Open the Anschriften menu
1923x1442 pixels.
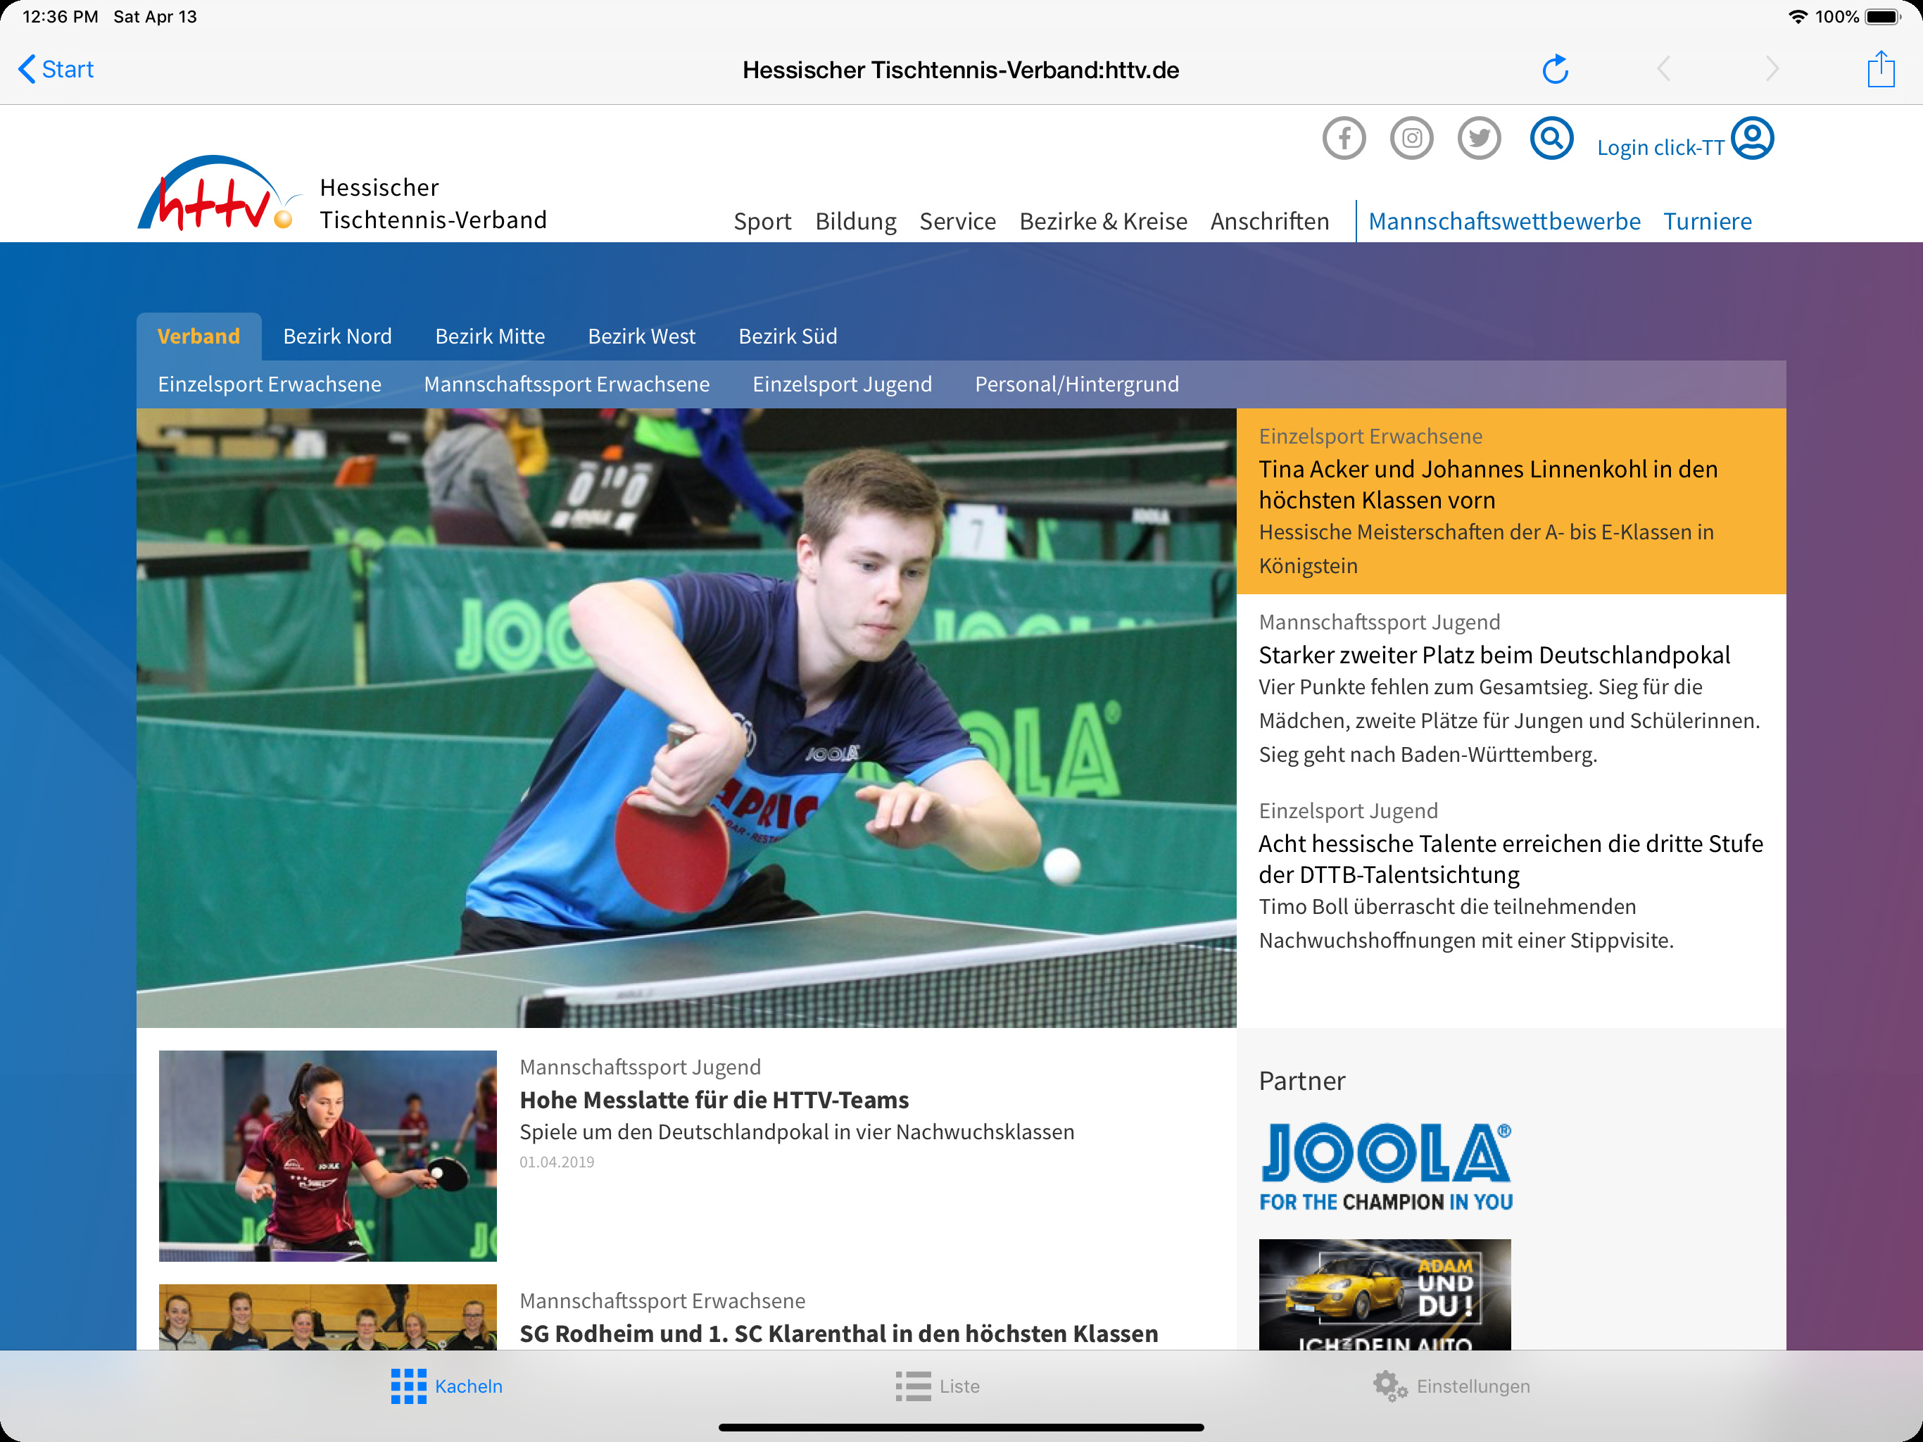tap(1269, 221)
